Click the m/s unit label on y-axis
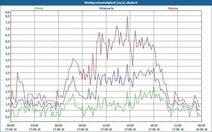This screenshot has height=132, width=212. pyautogui.click(x=7, y=12)
